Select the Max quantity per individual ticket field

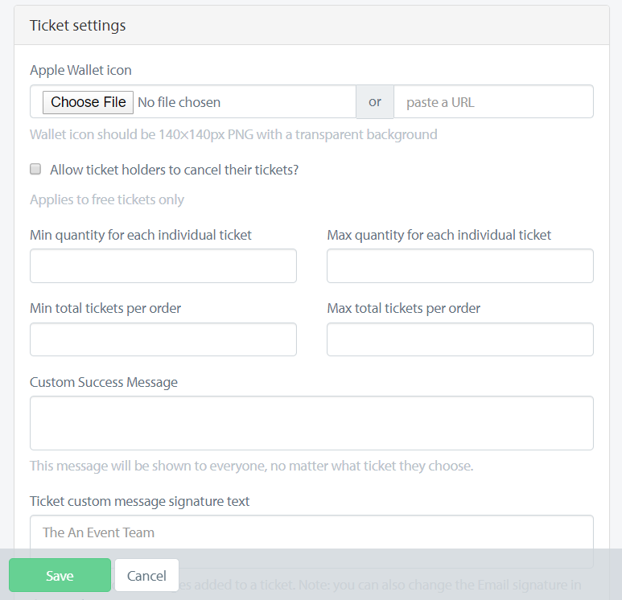point(460,265)
